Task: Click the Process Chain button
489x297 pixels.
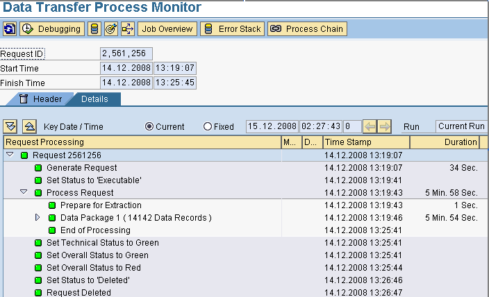Action: 307,29
